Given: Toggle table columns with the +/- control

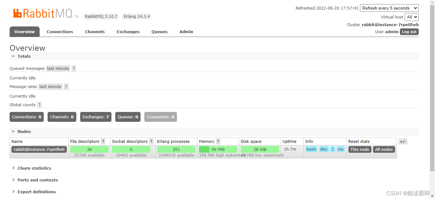Looking at the screenshot, I should pos(403,141).
